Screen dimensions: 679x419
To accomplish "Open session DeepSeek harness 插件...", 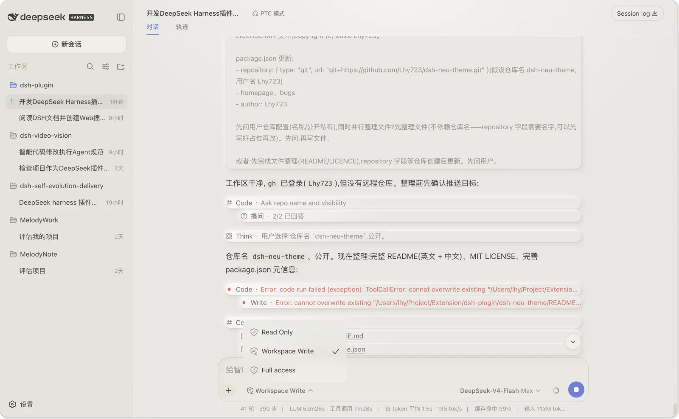I will [x=67, y=203].
